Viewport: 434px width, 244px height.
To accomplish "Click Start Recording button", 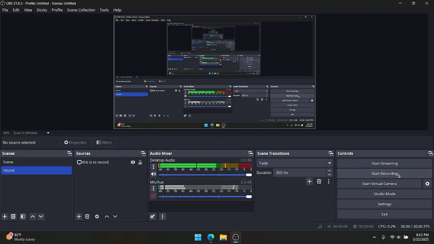I will tap(384, 174).
